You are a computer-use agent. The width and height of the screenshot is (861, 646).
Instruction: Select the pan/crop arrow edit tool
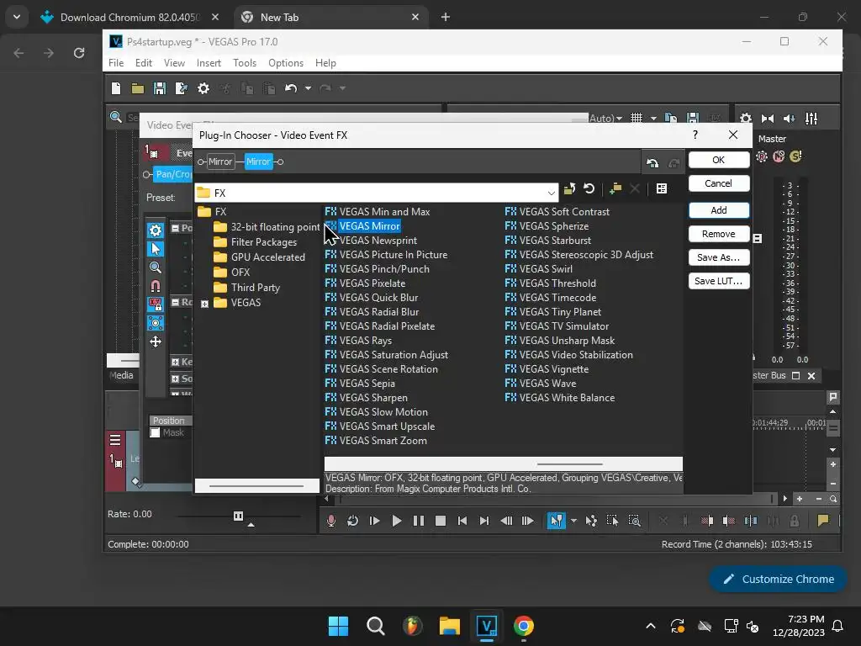tap(156, 249)
